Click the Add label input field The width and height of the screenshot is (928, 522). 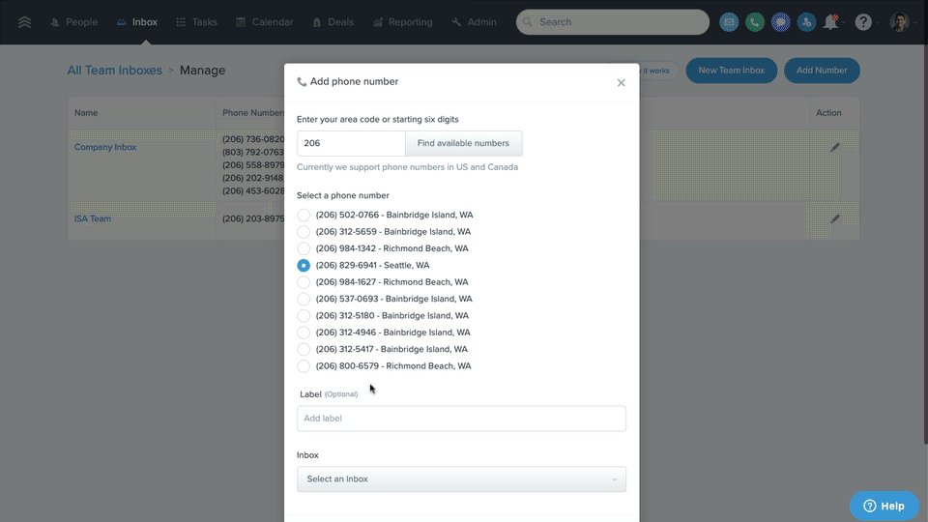[x=462, y=419]
